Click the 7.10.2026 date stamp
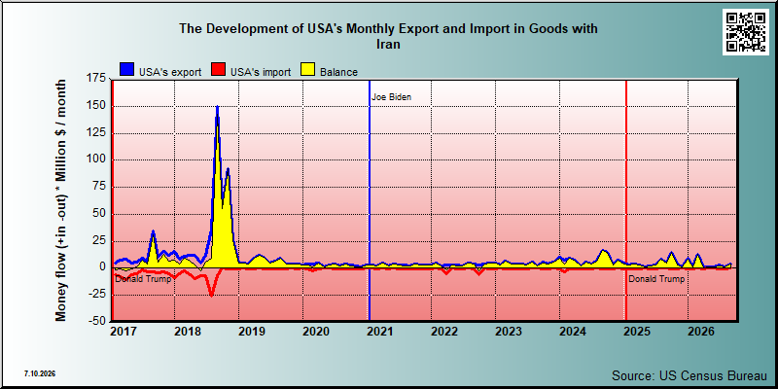This screenshot has height=389, width=778. pos(40,373)
